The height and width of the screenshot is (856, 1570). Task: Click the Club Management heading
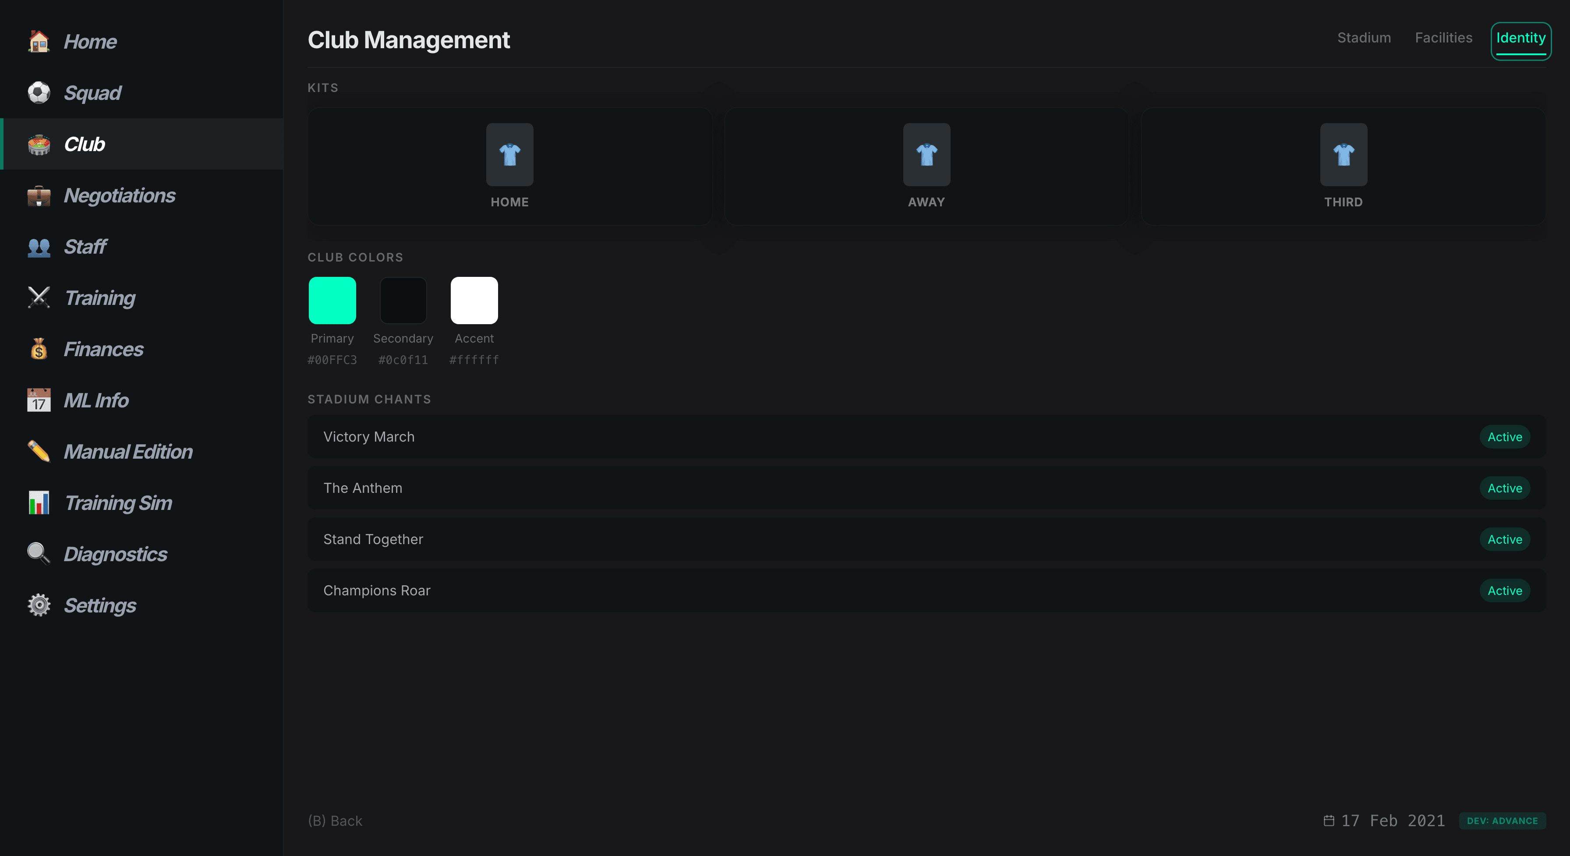(408, 39)
